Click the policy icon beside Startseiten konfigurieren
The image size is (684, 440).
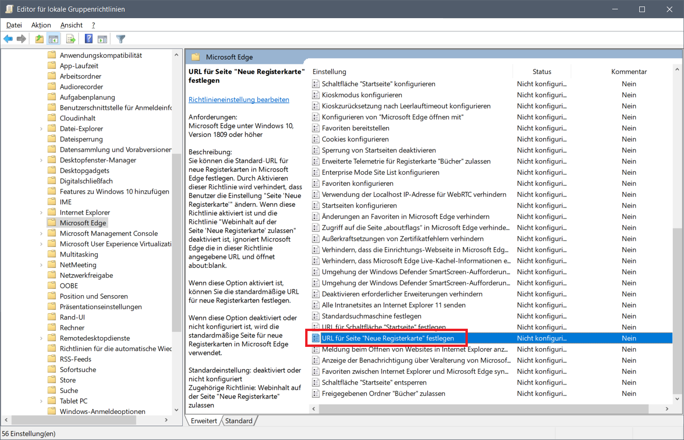coord(316,205)
